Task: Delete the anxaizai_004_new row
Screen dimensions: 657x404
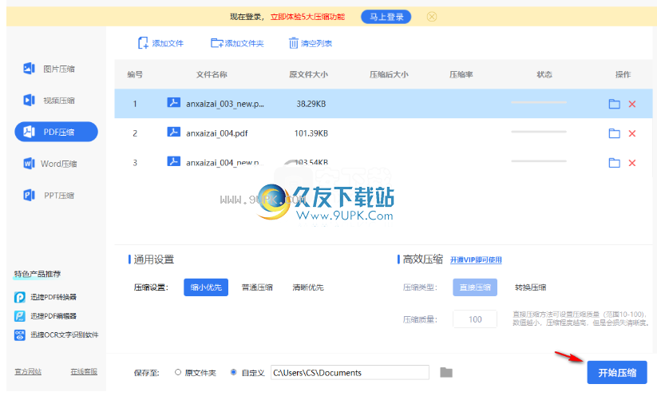Action: tap(632, 163)
